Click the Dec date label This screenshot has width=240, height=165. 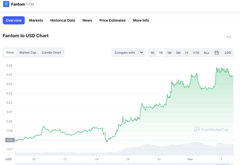point(190,159)
